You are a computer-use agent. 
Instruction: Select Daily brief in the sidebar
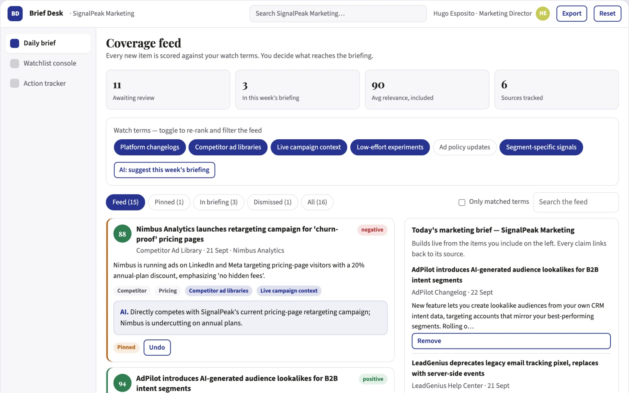pos(48,43)
